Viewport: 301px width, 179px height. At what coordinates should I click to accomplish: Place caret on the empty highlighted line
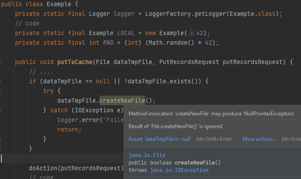[62, 158]
